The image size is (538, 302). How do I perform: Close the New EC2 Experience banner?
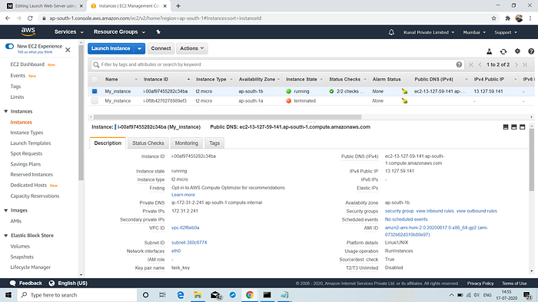click(68, 50)
